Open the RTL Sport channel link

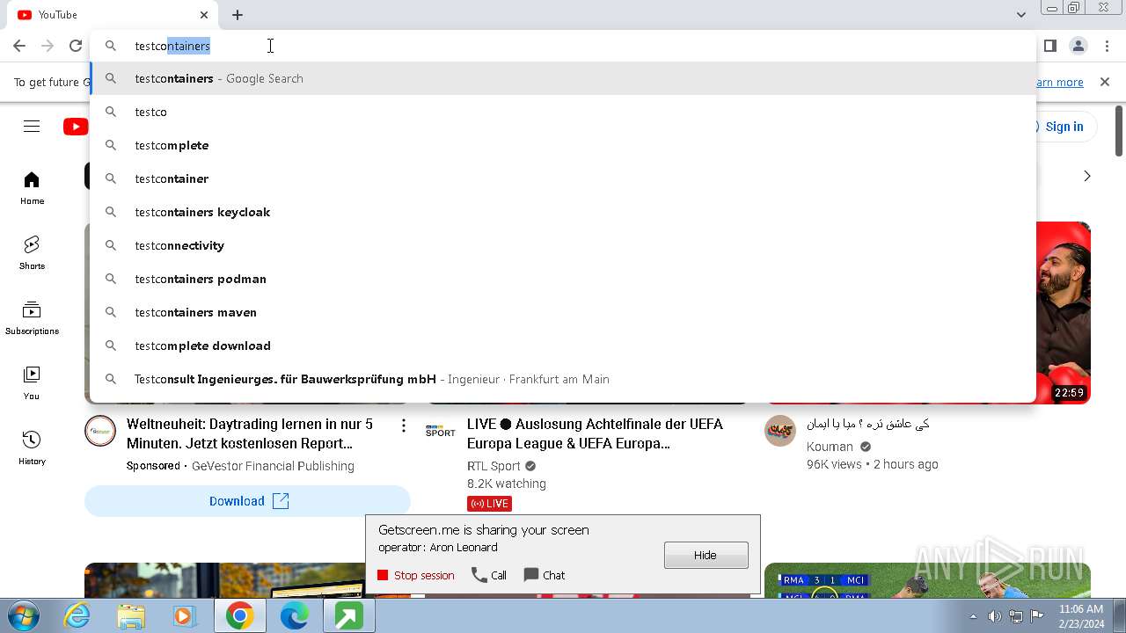[x=494, y=466]
